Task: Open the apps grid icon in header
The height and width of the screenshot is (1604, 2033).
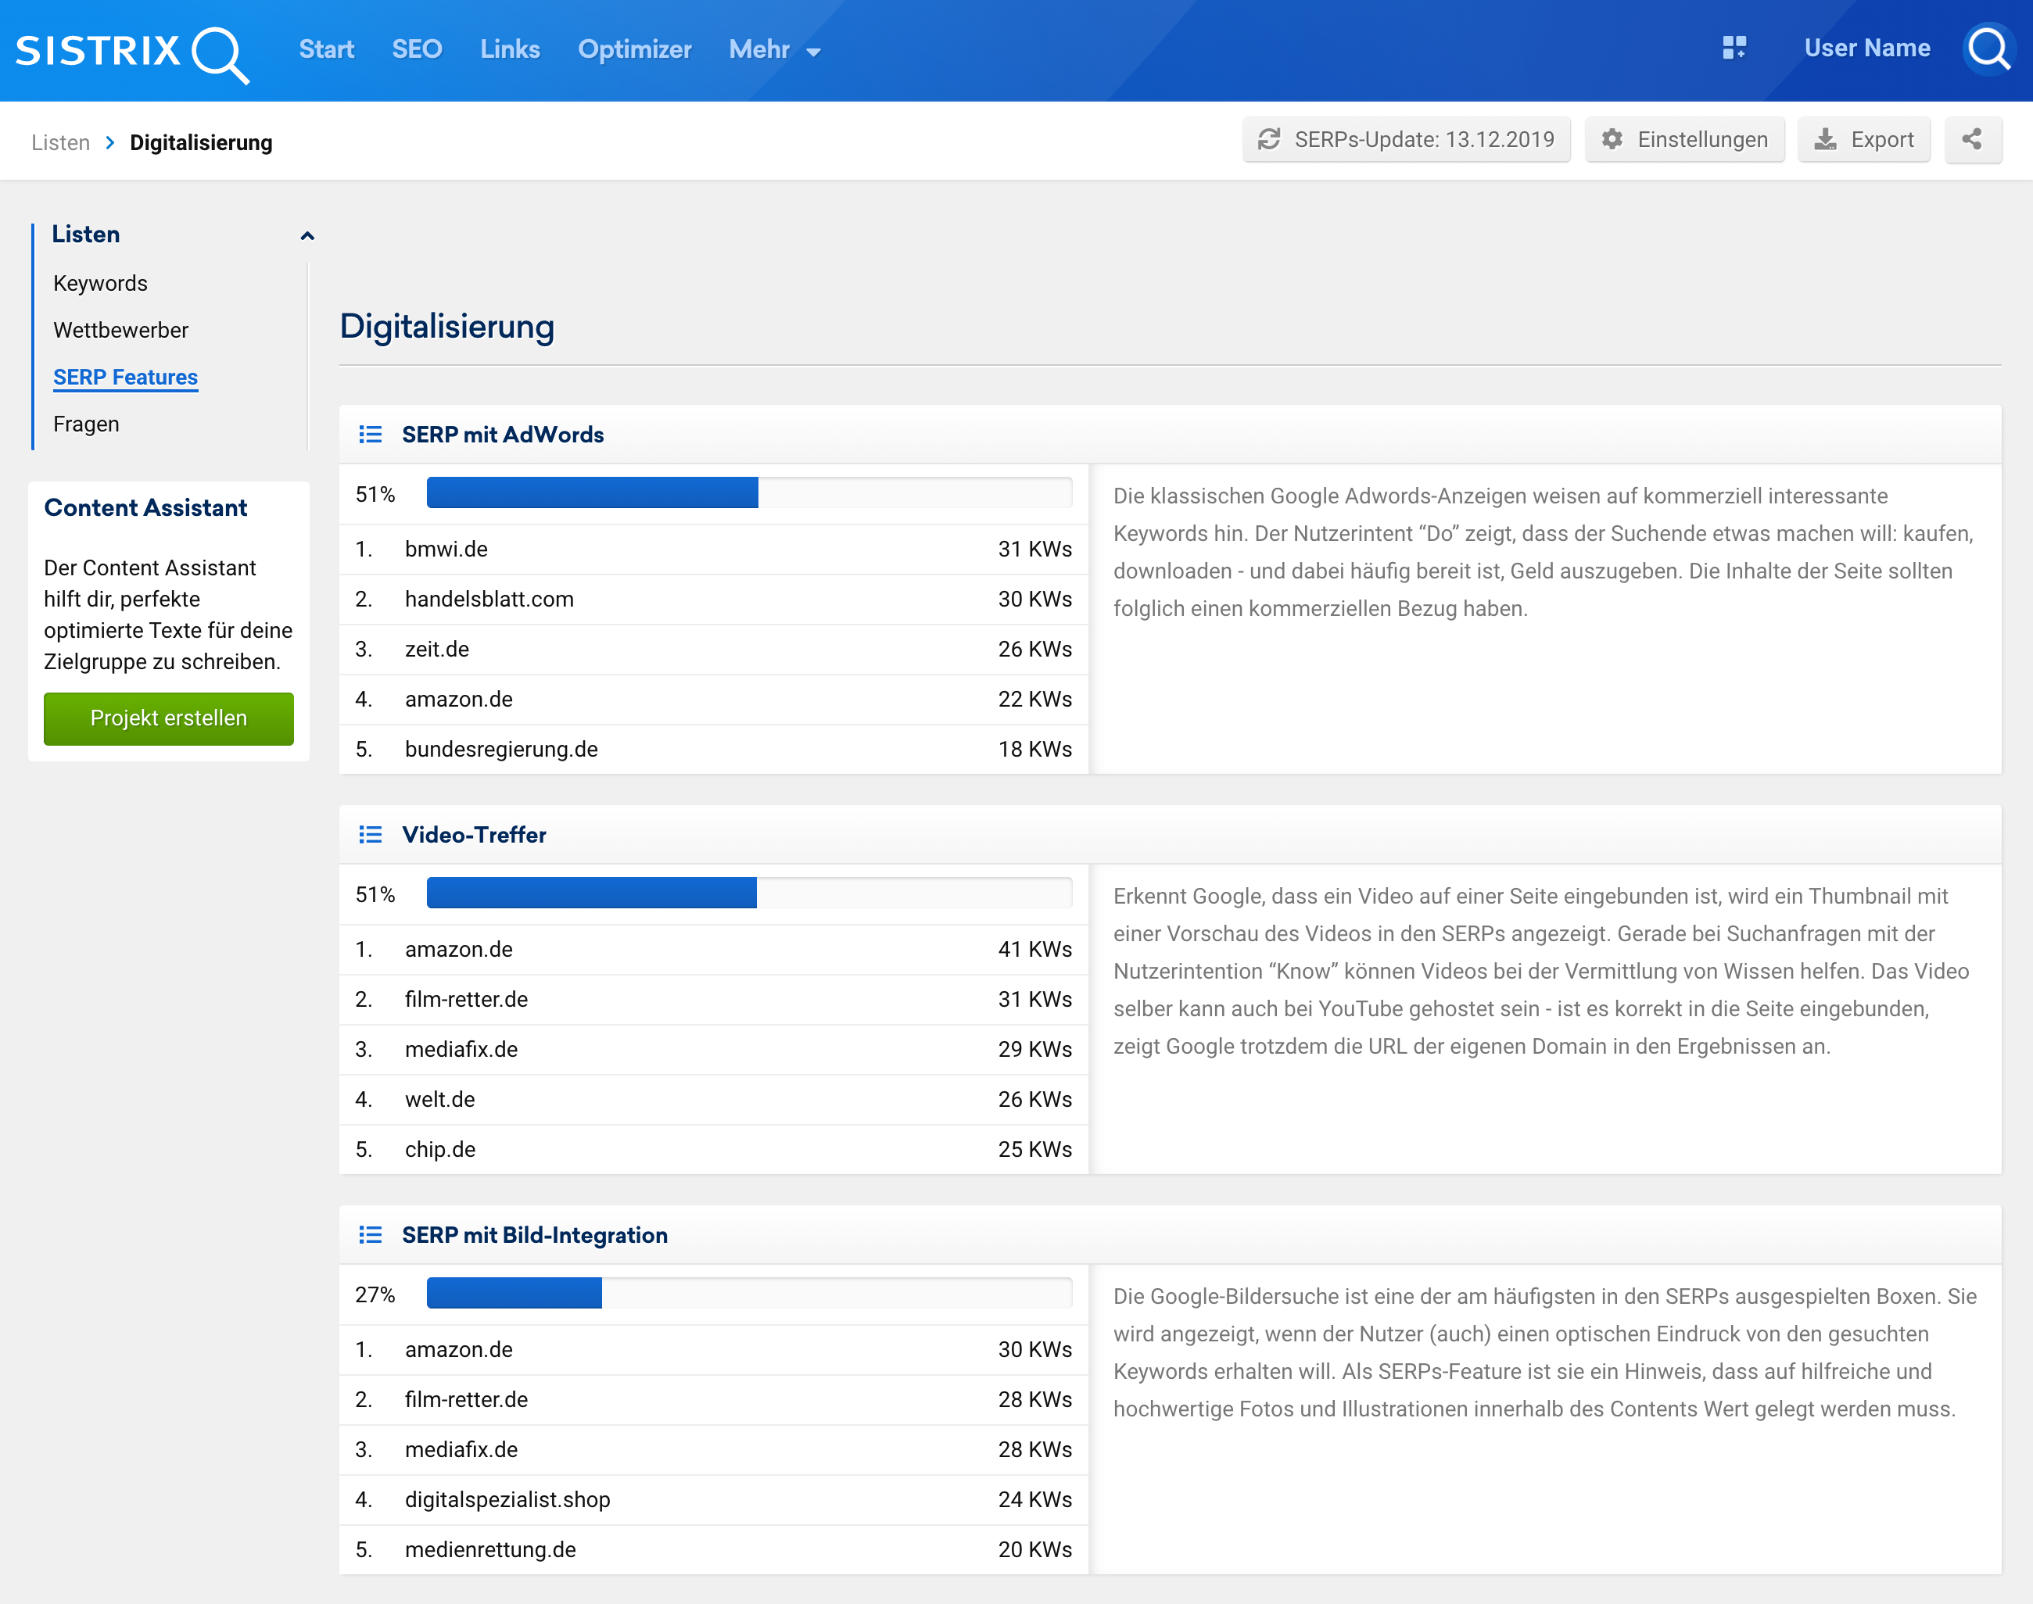Action: tap(1734, 48)
